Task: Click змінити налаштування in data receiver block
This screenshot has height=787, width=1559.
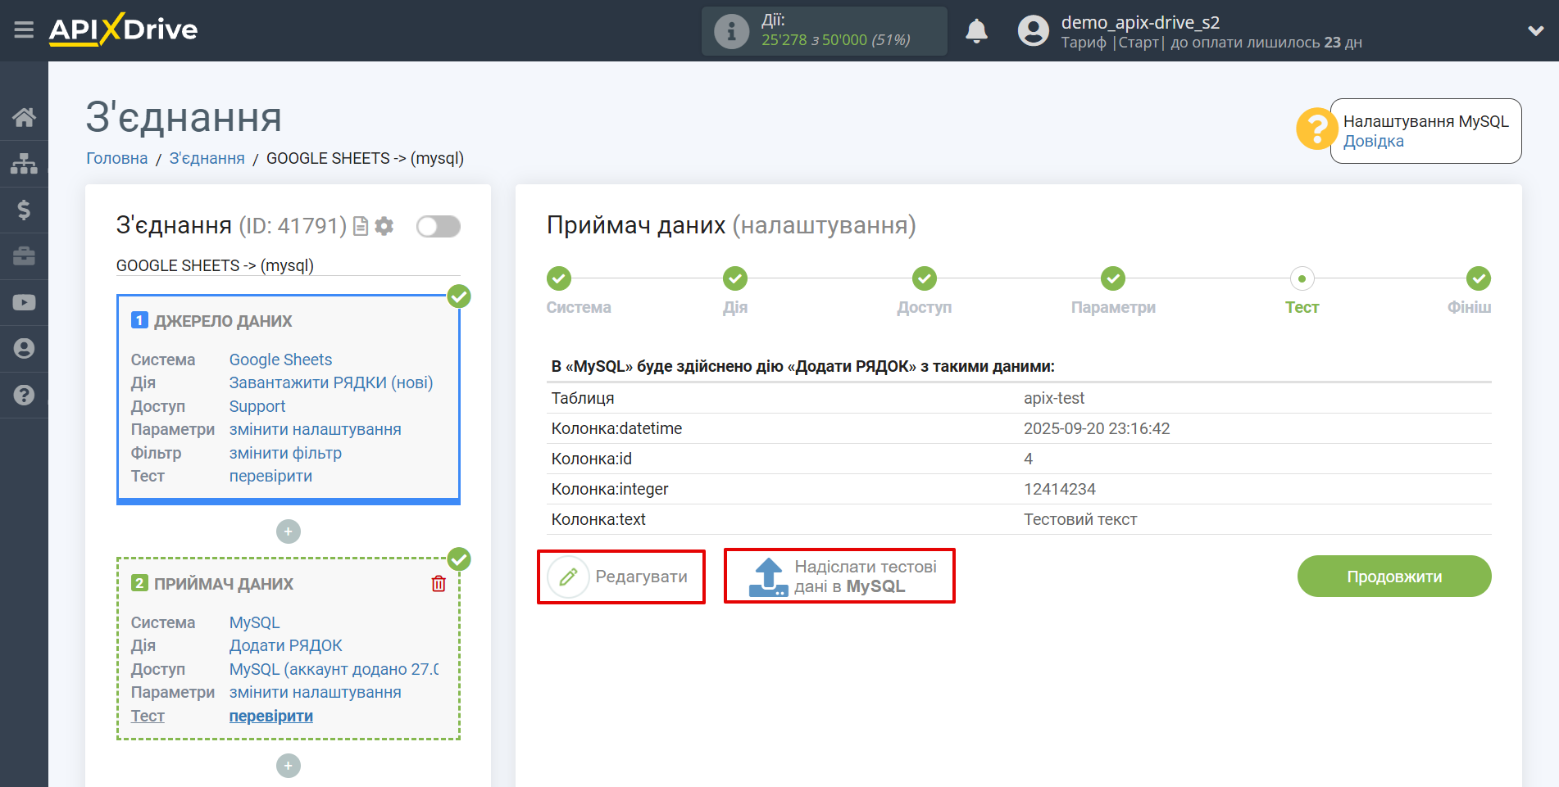Action: tap(316, 692)
